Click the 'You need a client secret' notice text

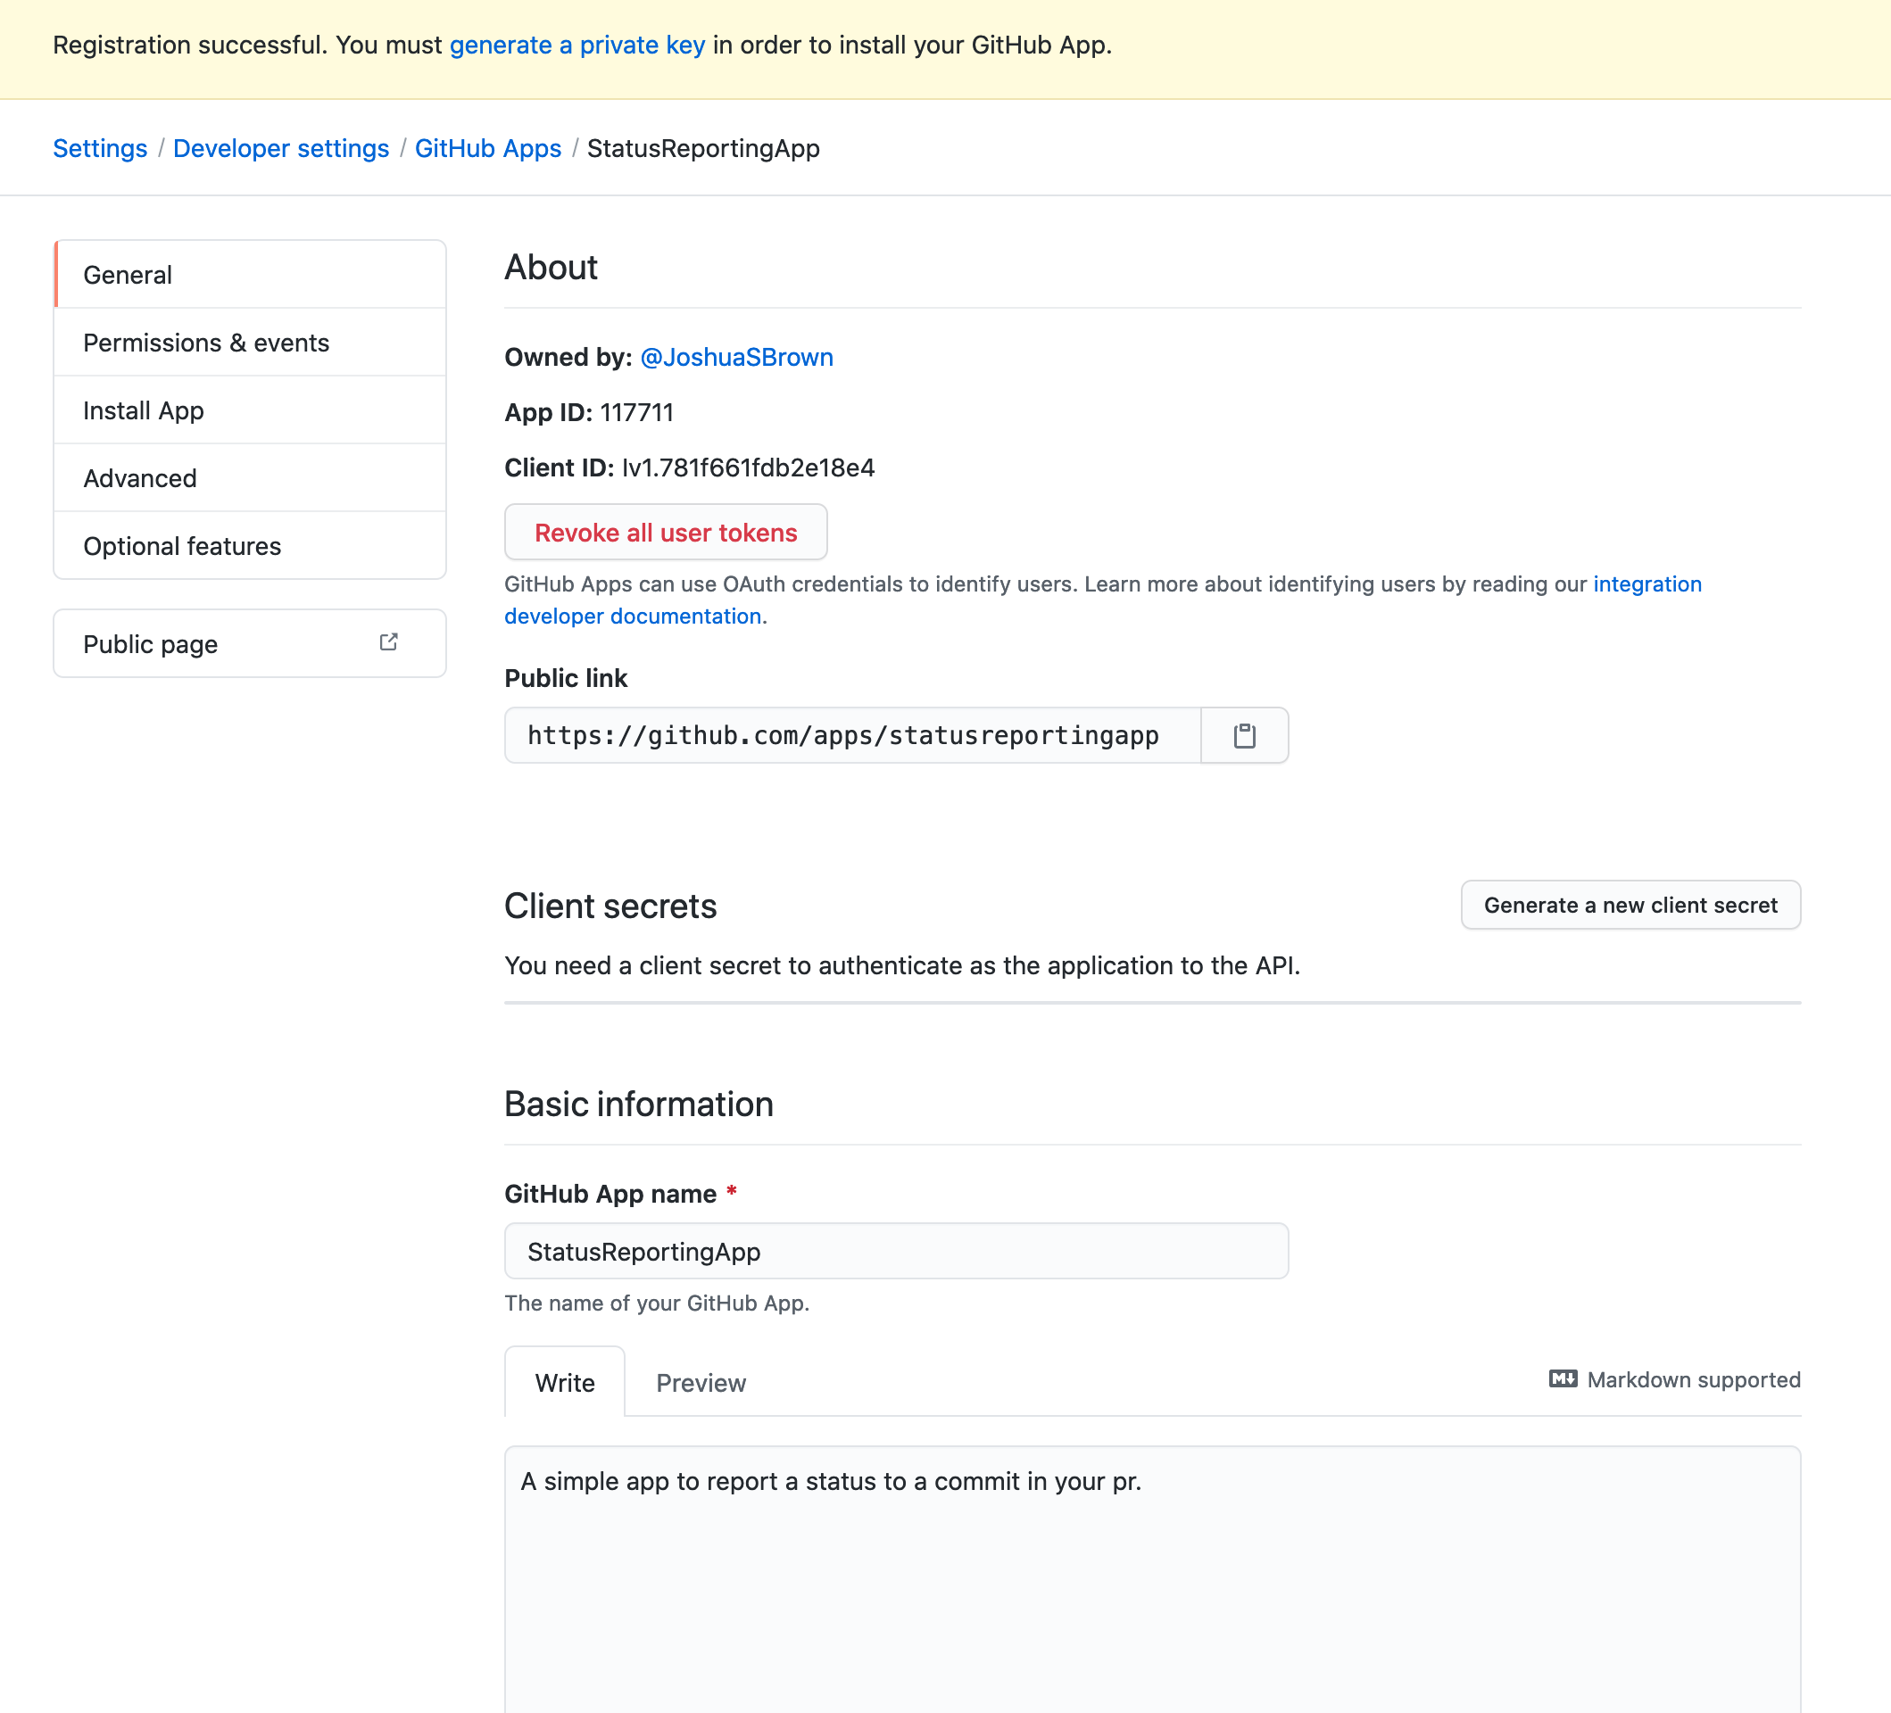coord(902,965)
